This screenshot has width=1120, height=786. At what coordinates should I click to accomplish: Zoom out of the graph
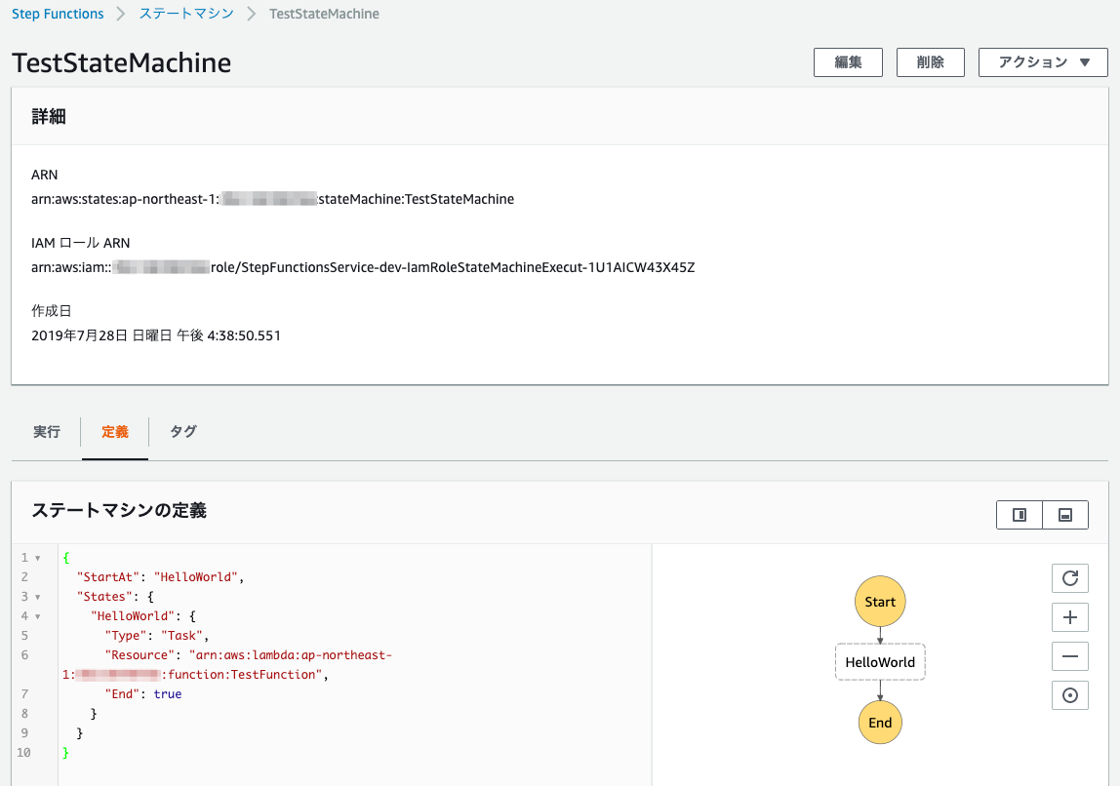tap(1069, 656)
